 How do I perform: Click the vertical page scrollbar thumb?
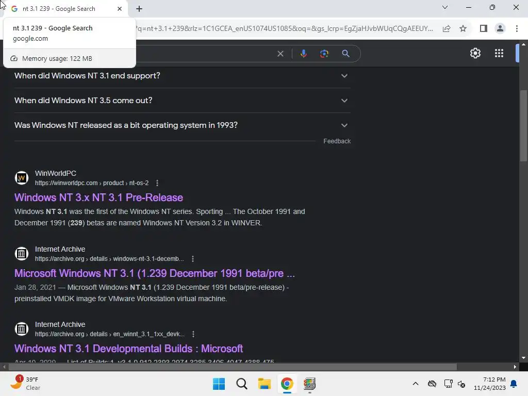[x=523, y=126]
